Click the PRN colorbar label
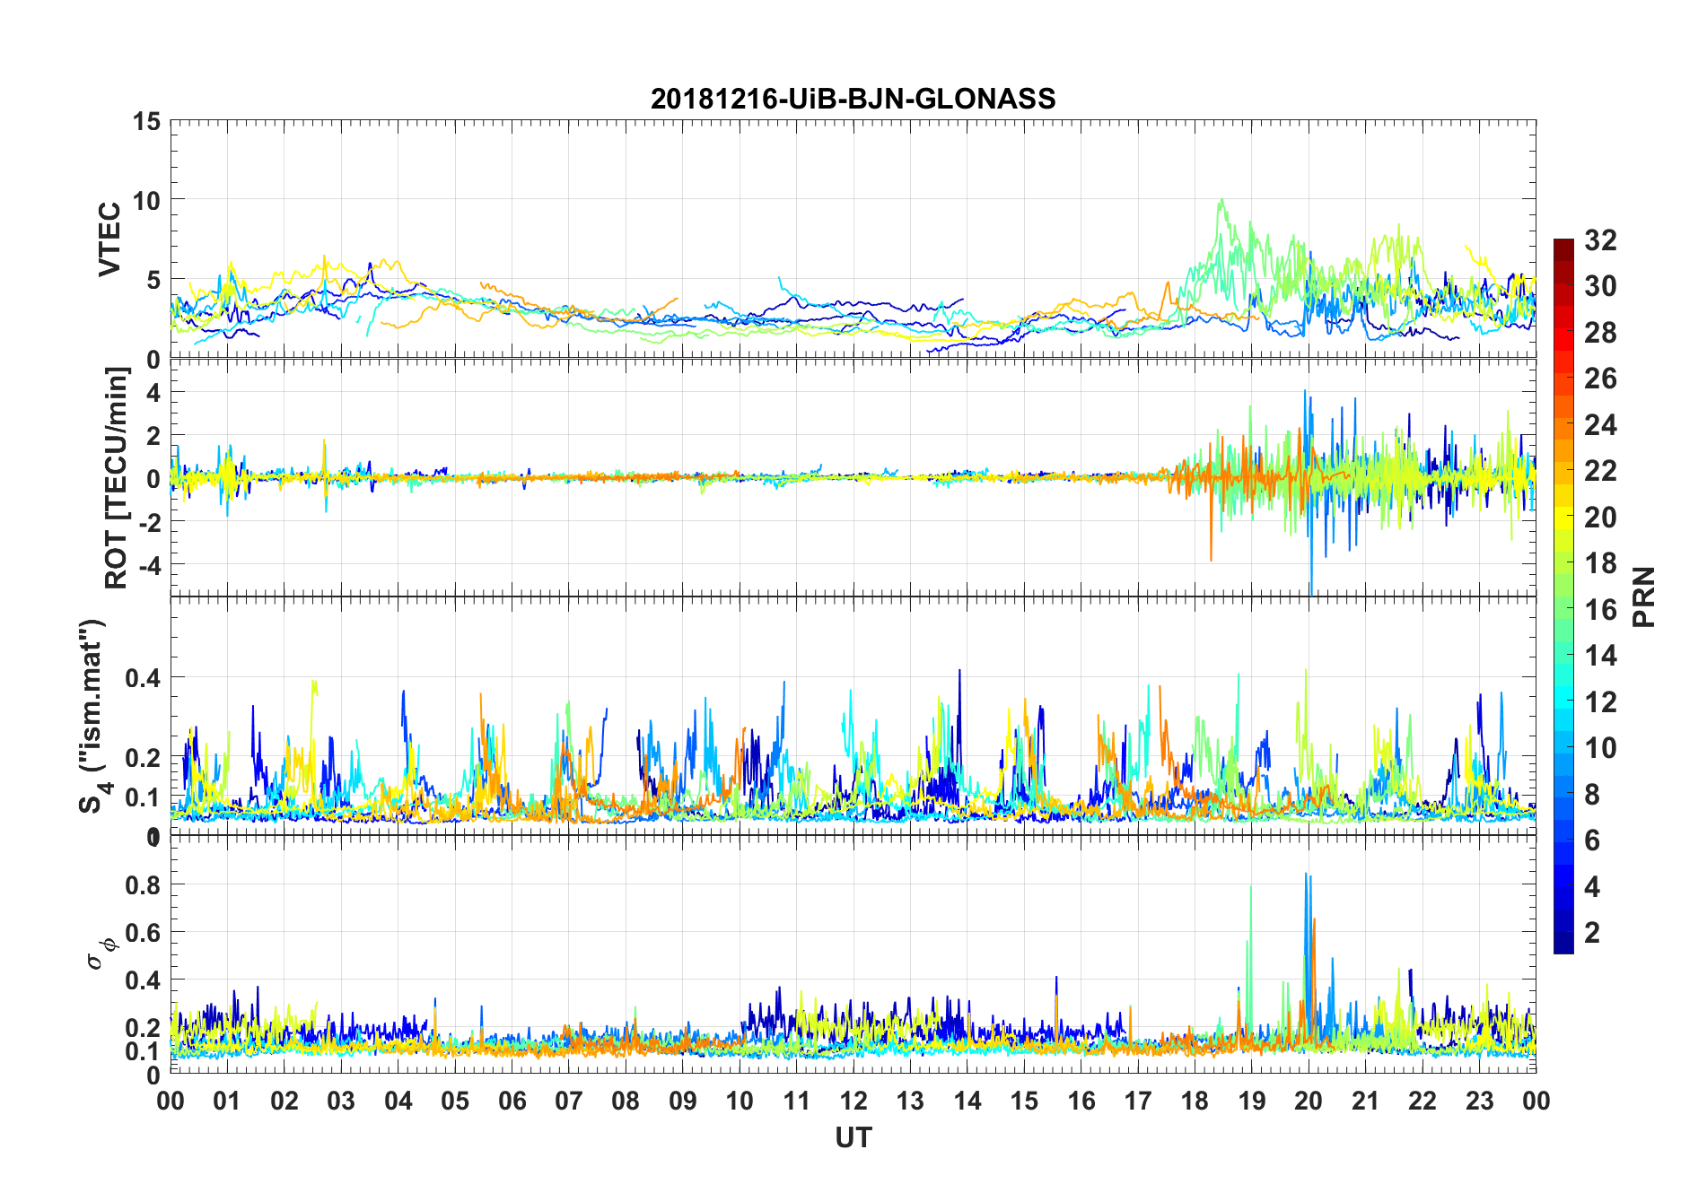 pos(1644,596)
